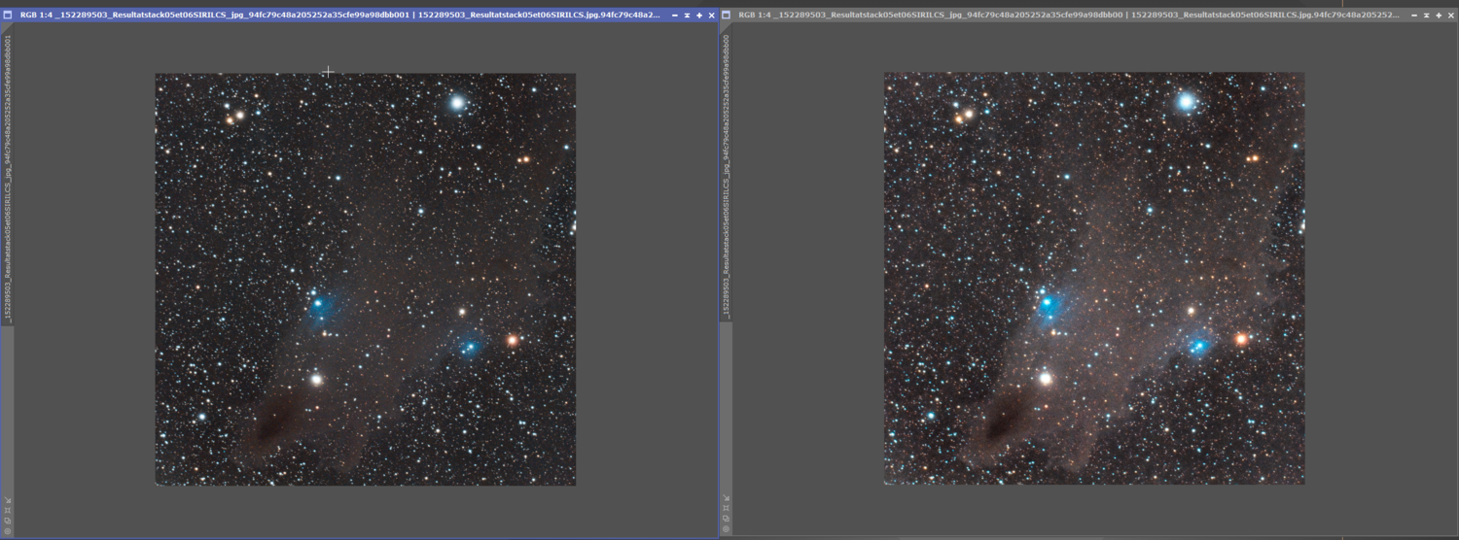This screenshot has width=1459, height=540.
Task: Minimize the right dbb00 image window
Action: click(1413, 16)
